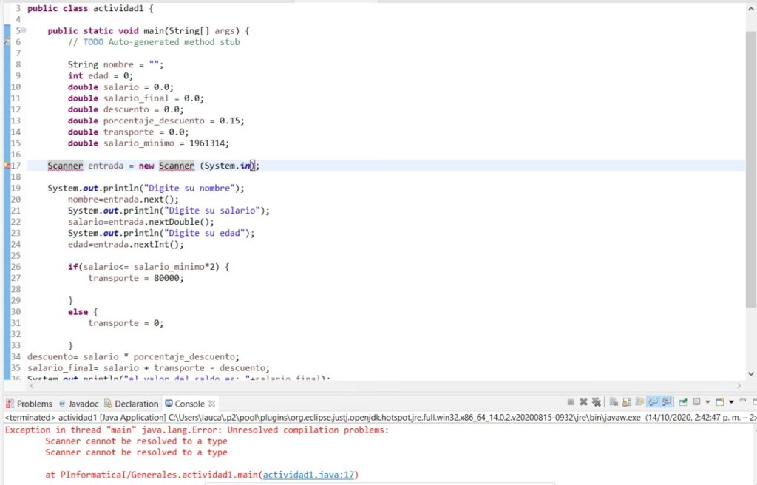The image size is (757, 485).
Task: Toggle Show Console When Standard Out Changes
Action: point(654,402)
